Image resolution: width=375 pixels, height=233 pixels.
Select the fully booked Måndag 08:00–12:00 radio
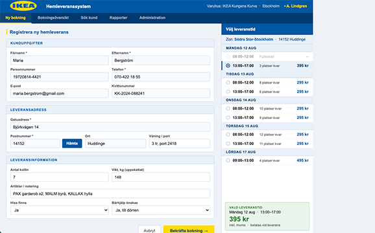pos(228,56)
